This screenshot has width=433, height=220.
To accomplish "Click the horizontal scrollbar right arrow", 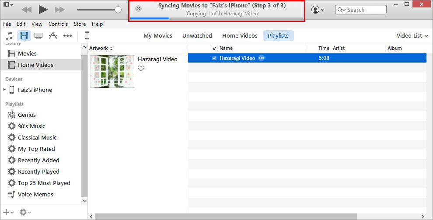I will click(x=423, y=217).
